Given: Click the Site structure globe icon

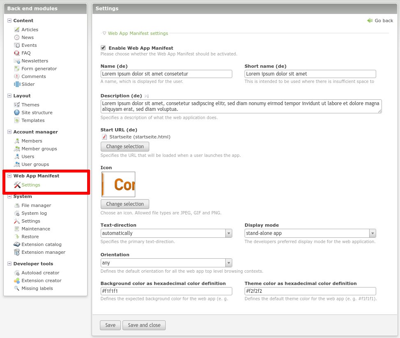Looking at the screenshot, I should (x=17, y=113).
